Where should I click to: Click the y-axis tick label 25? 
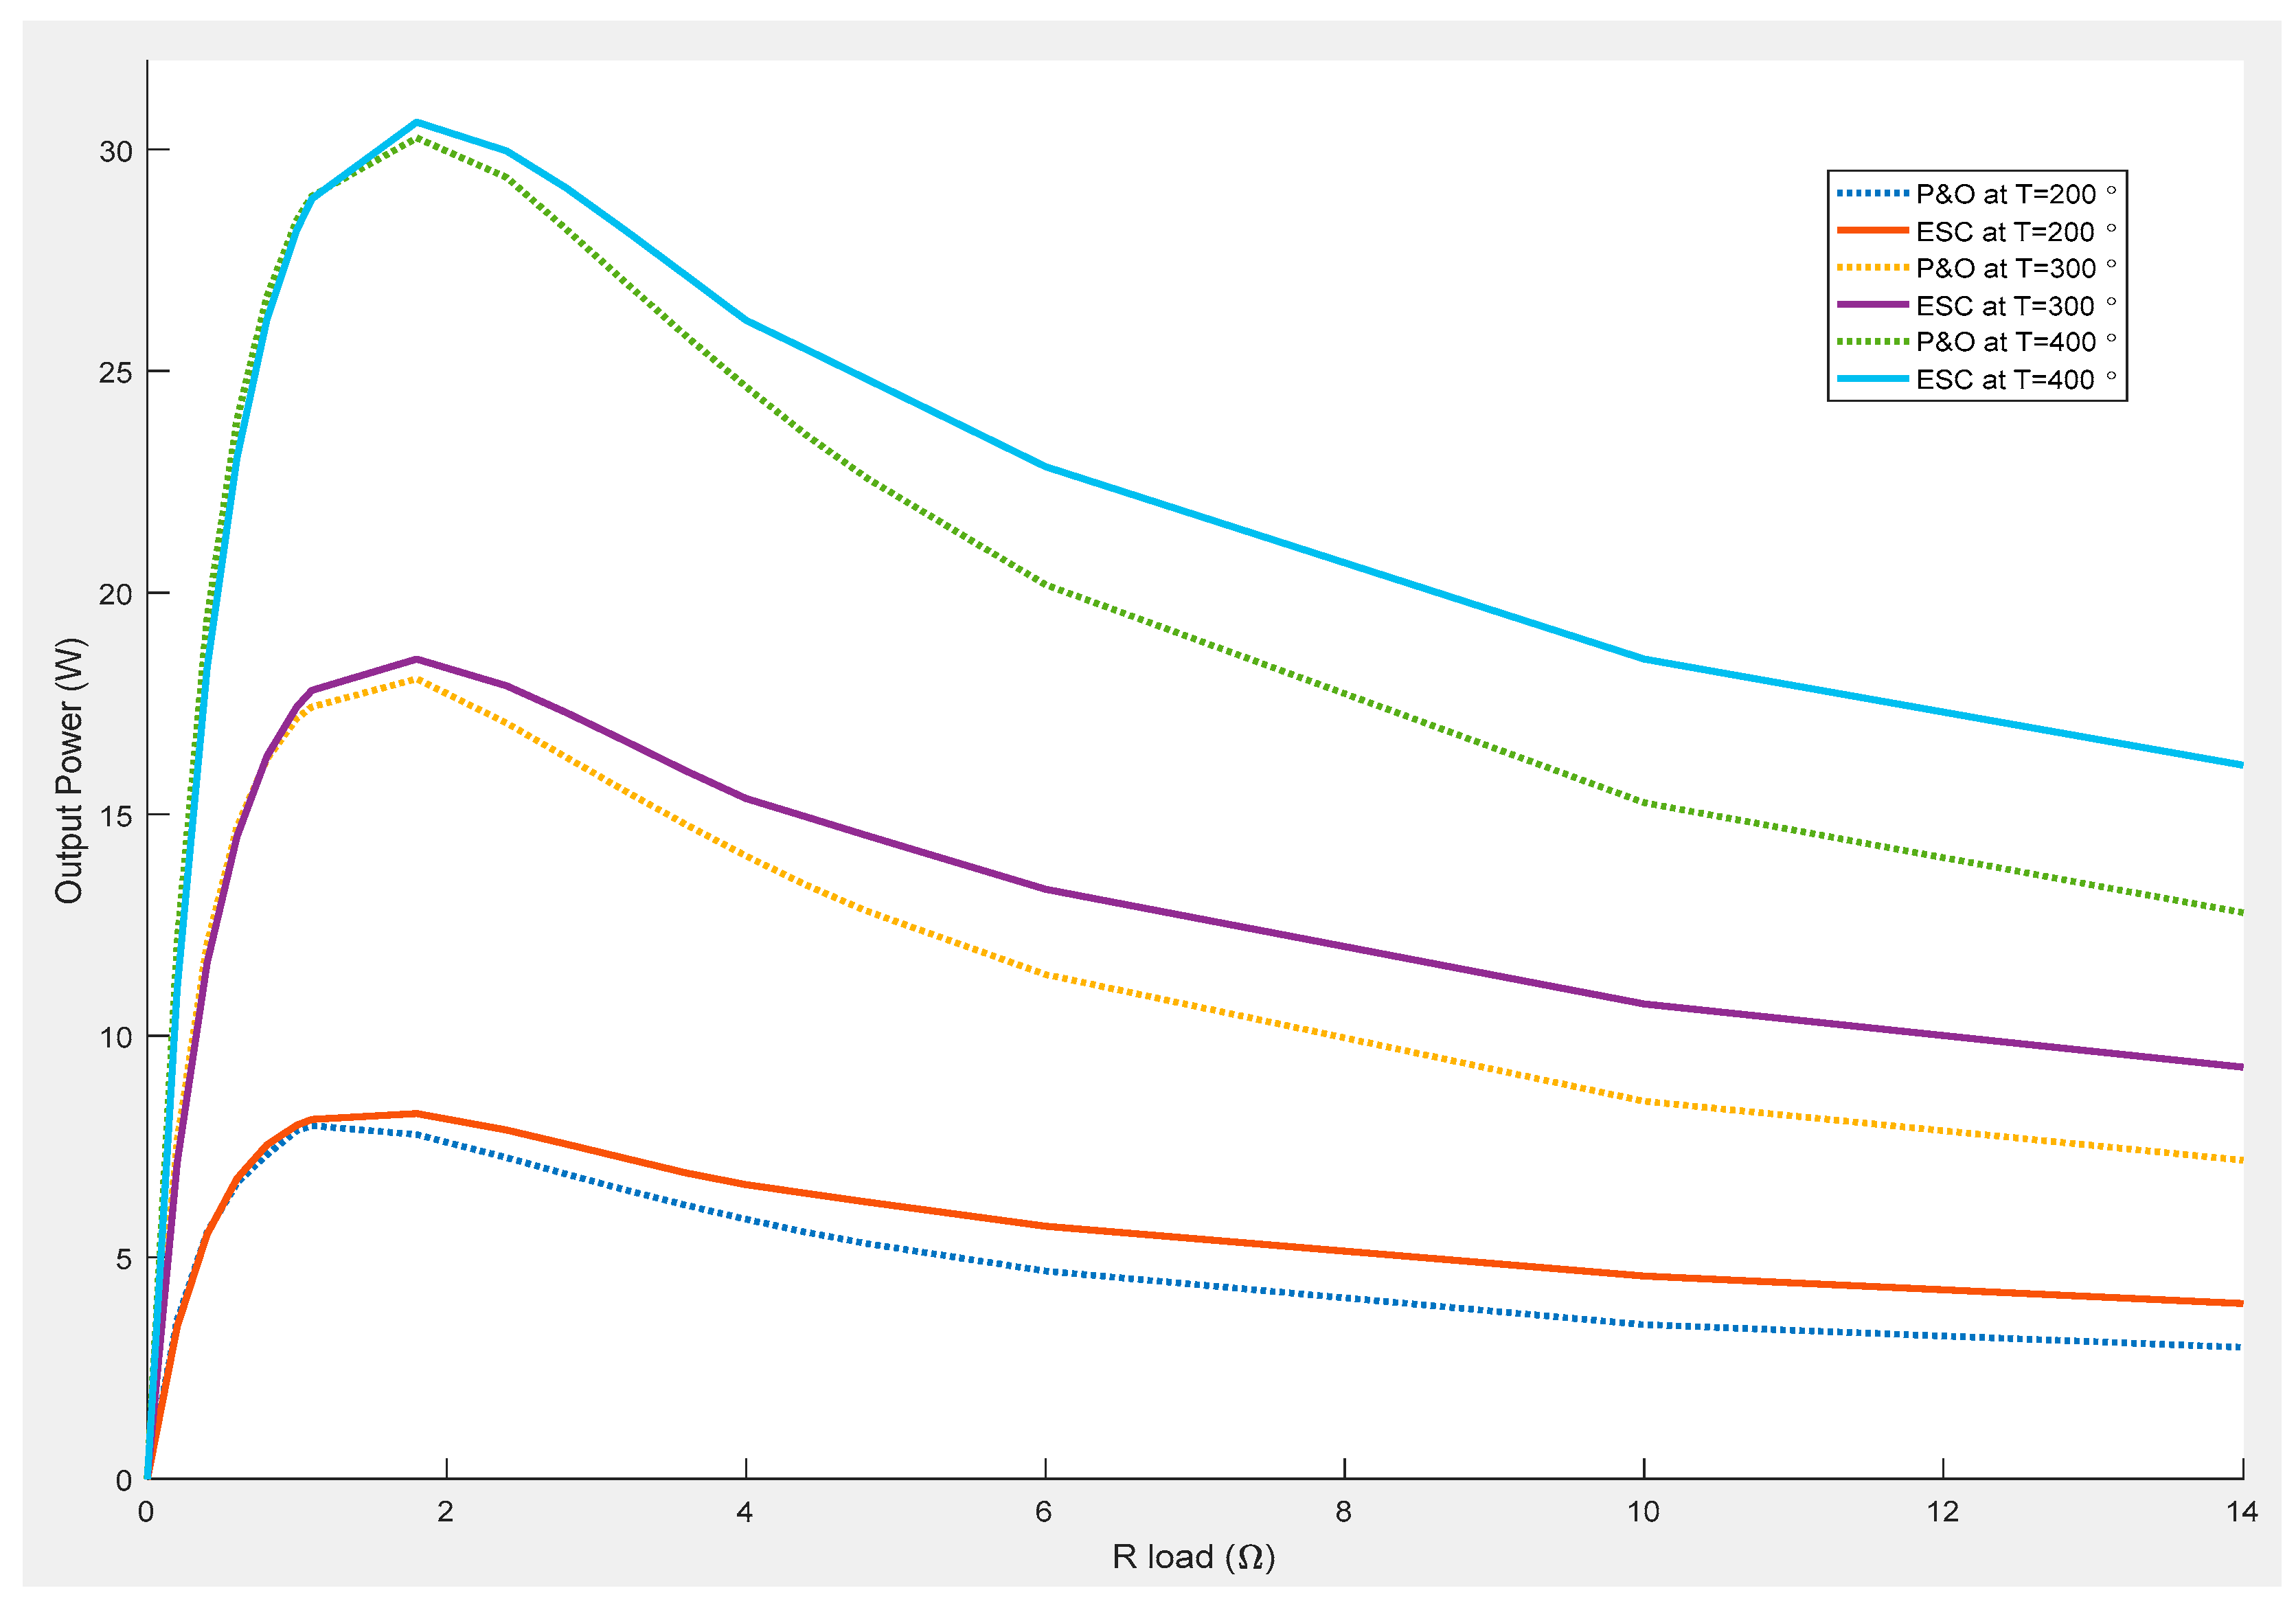[x=115, y=373]
